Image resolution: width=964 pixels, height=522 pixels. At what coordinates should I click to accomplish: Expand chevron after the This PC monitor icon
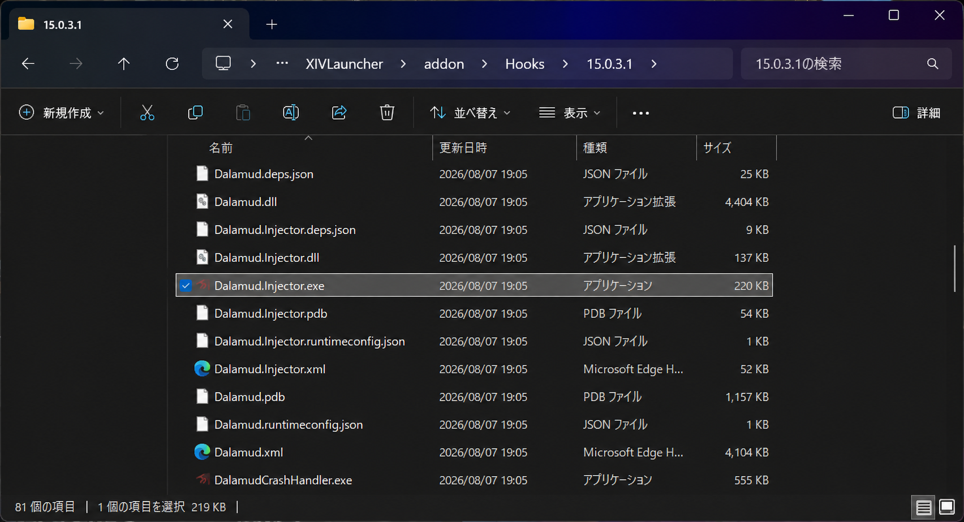(x=253, y=64)
